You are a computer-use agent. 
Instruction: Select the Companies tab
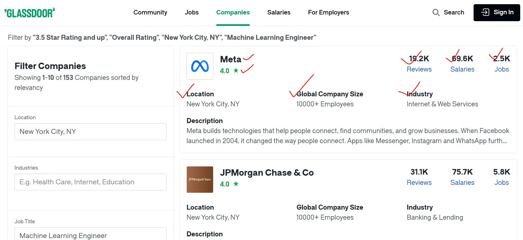[233, 12]
